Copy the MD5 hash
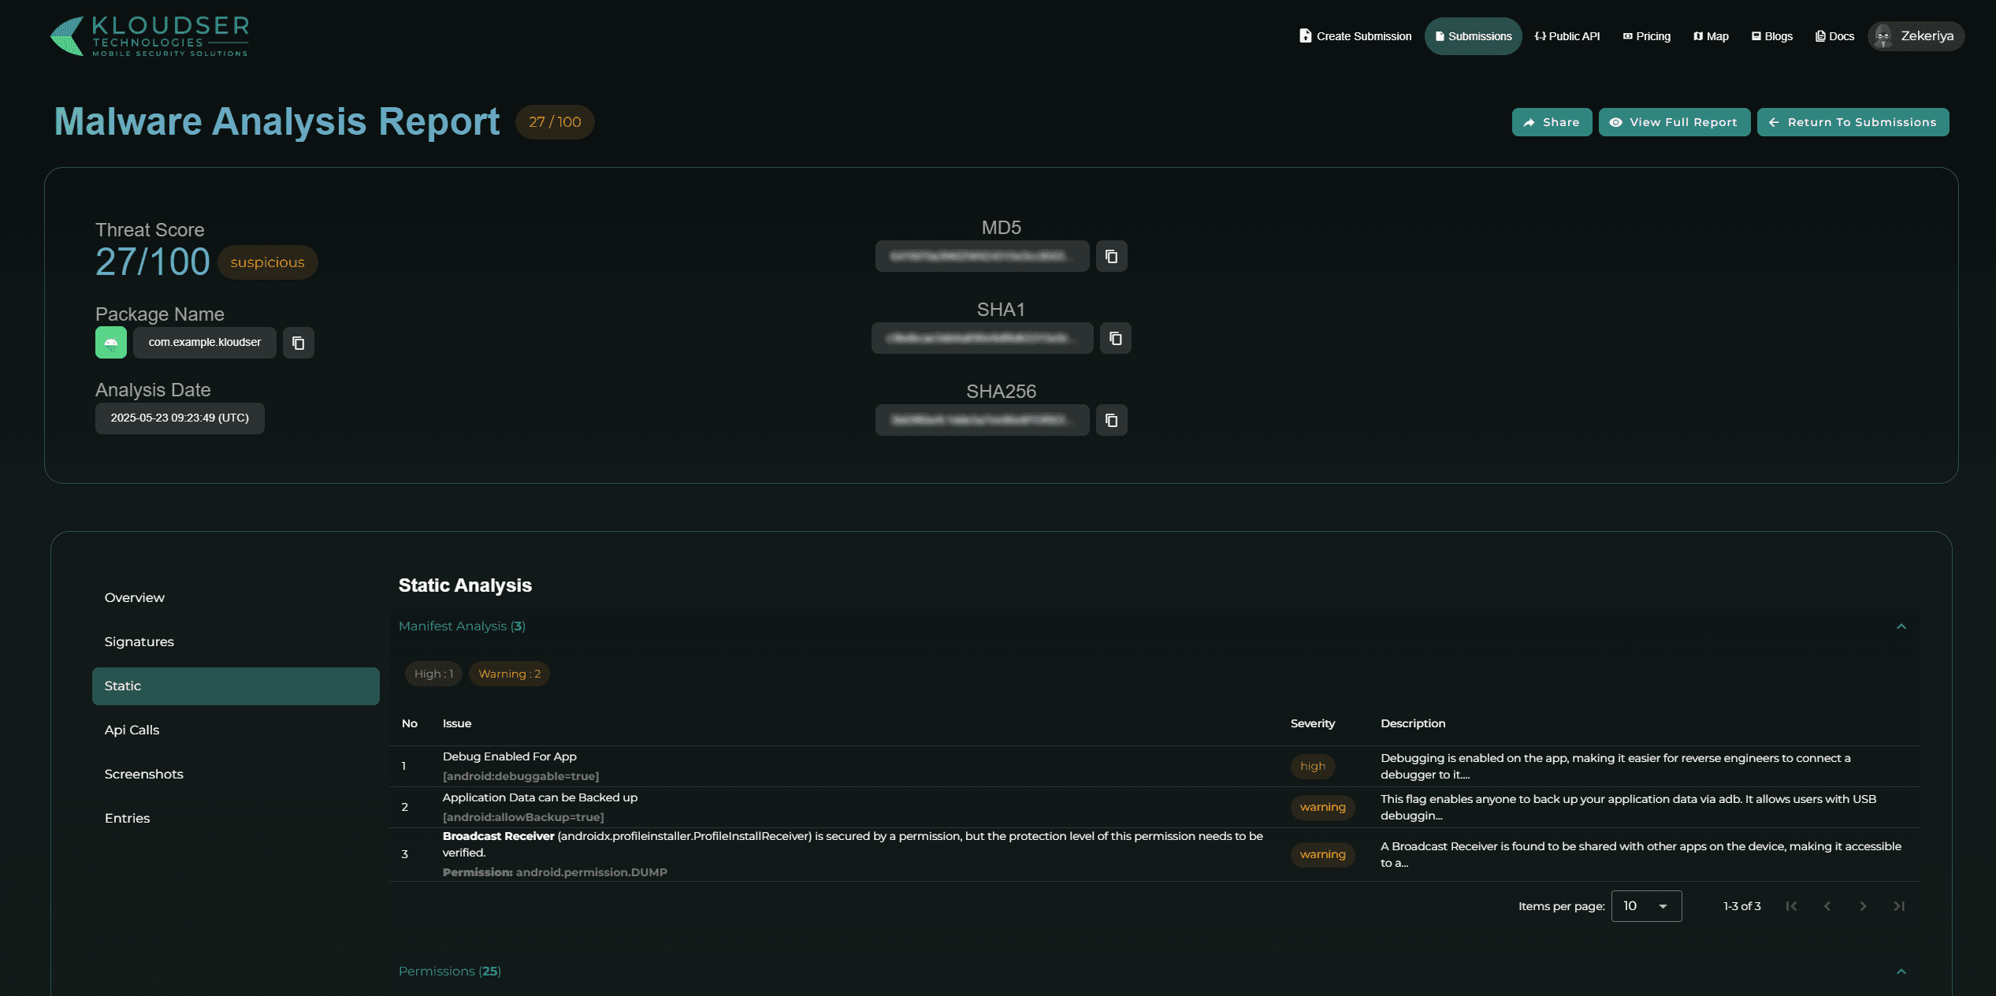Viewport: 1996px width, 996px height. [x=1111, y=256]
